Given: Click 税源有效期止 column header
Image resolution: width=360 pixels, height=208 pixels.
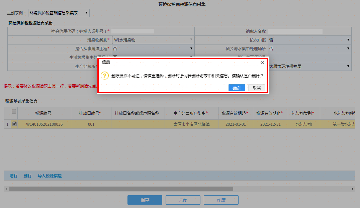Looking at the screenshot, I should click(270, 113).
